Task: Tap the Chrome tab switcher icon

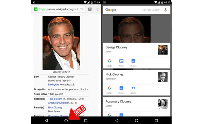Action: pos(90,9)
